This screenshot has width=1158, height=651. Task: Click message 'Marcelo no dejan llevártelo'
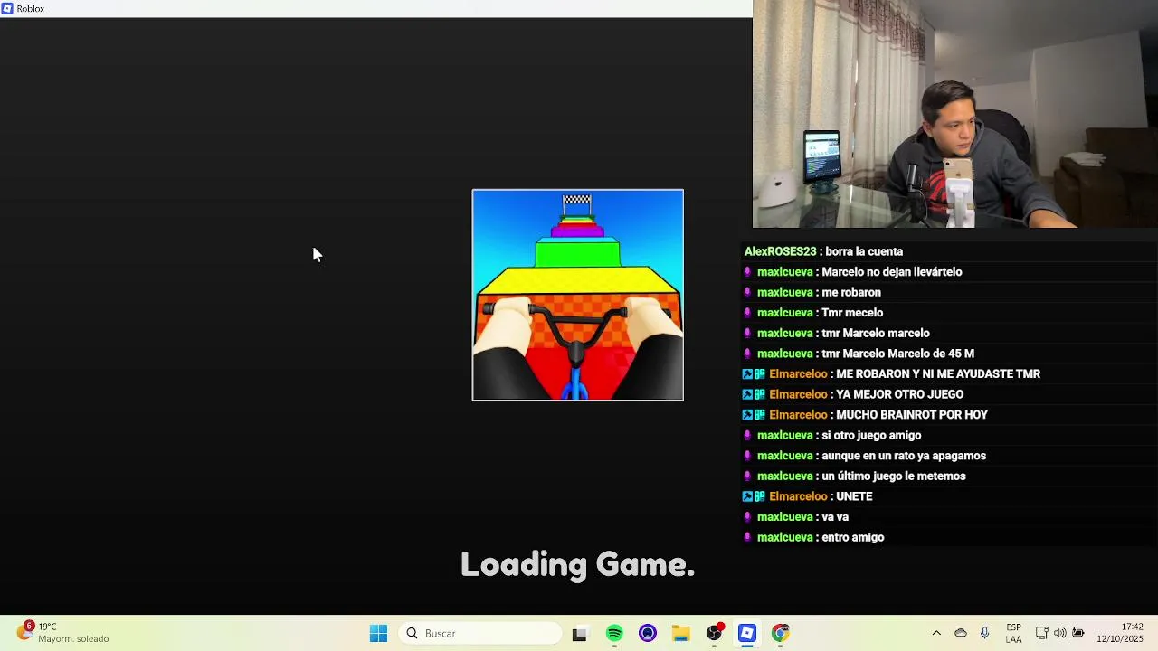click(x=891, y=272)
